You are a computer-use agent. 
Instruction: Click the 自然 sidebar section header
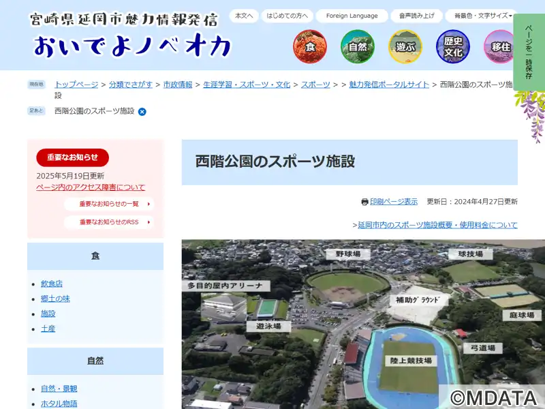pyautogui.click(x=95, y=361)
